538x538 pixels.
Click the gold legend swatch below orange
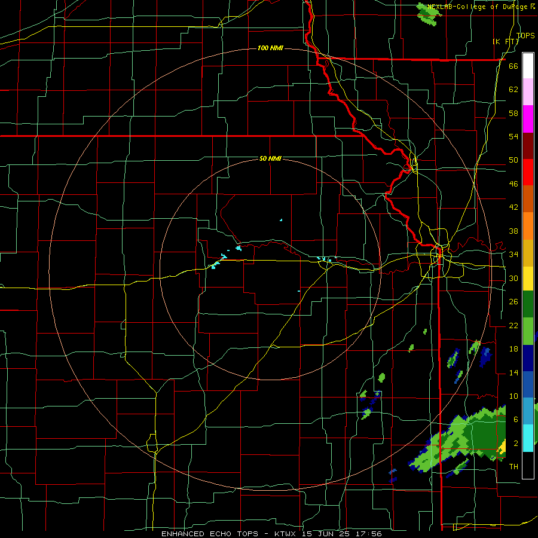[528, 253]
